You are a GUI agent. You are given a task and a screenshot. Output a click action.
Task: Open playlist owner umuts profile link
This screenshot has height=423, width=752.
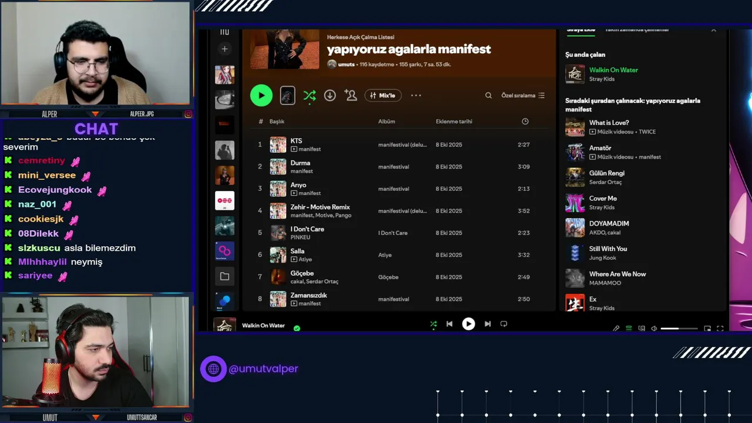tap(346, 64)
